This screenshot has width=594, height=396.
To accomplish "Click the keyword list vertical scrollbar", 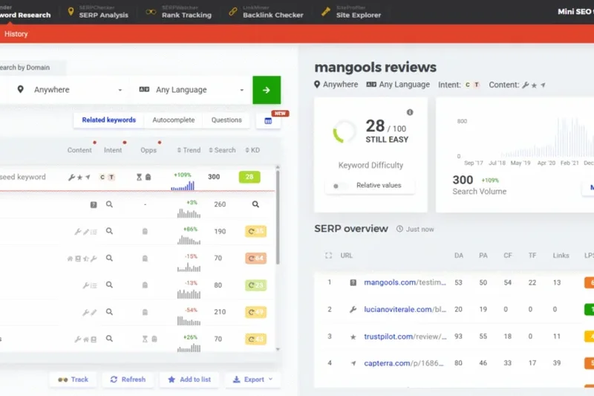I will click(278, 217).
